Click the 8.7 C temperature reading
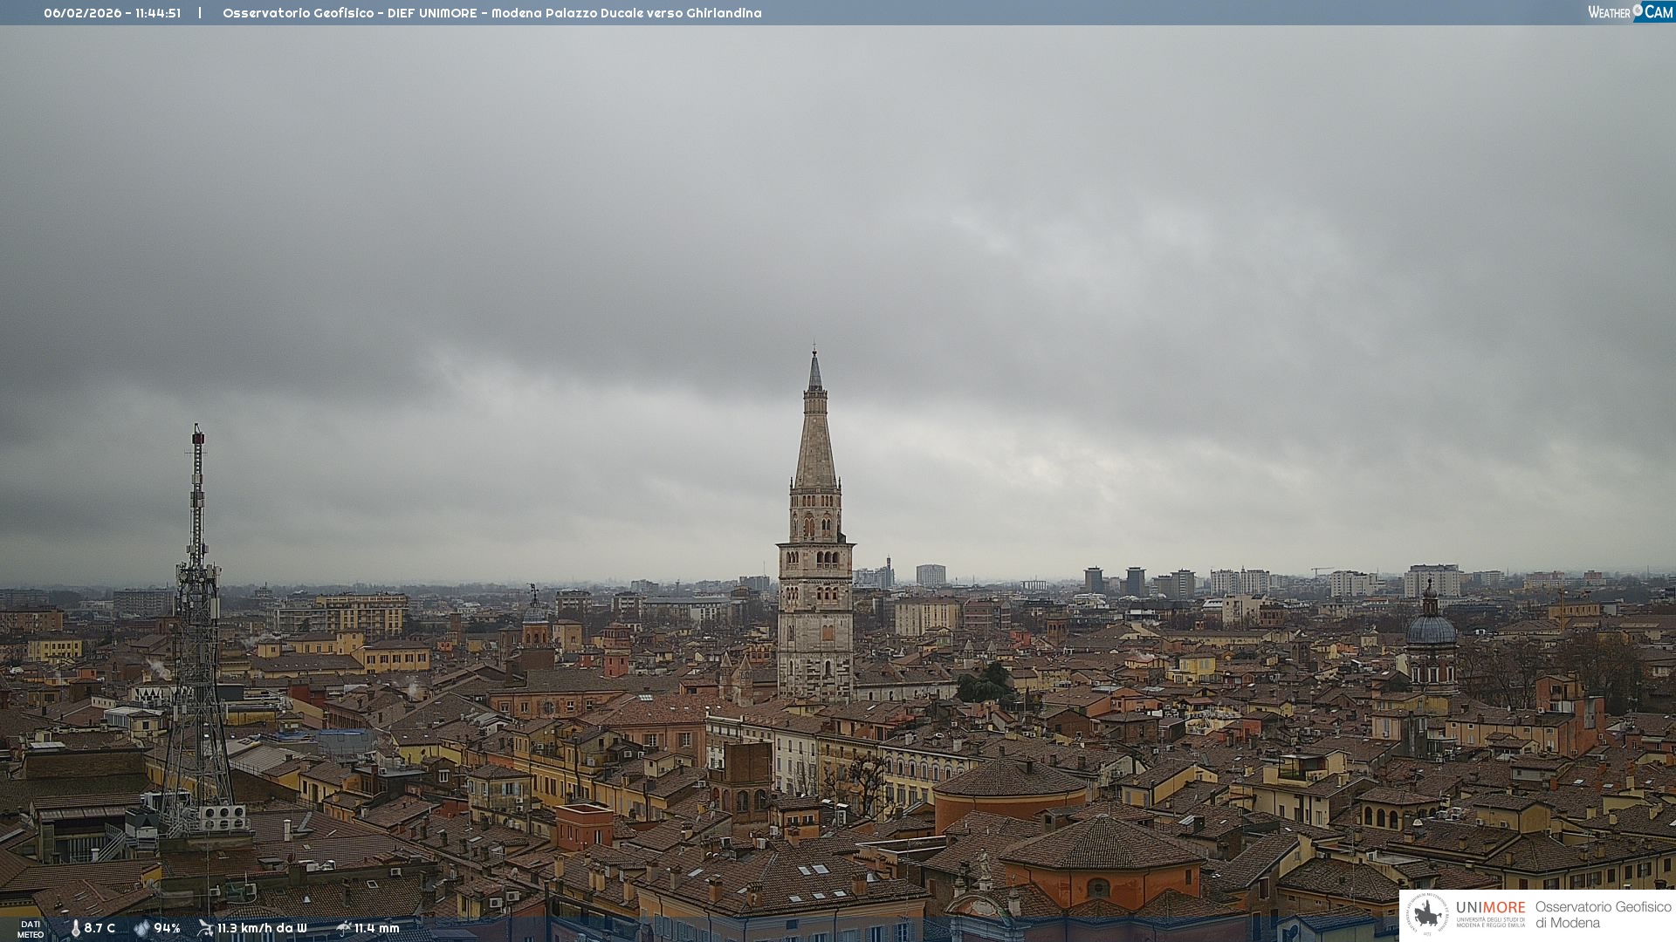The width and height of the screenshot is (1676, 942). 100,928
